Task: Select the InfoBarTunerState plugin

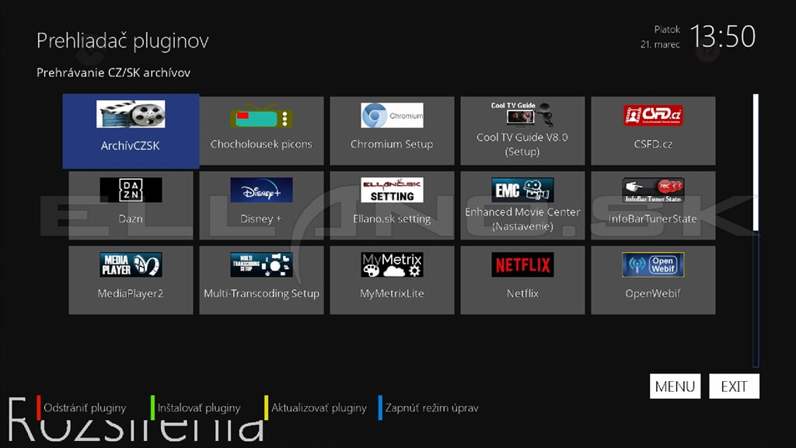Action: [653, 205]
